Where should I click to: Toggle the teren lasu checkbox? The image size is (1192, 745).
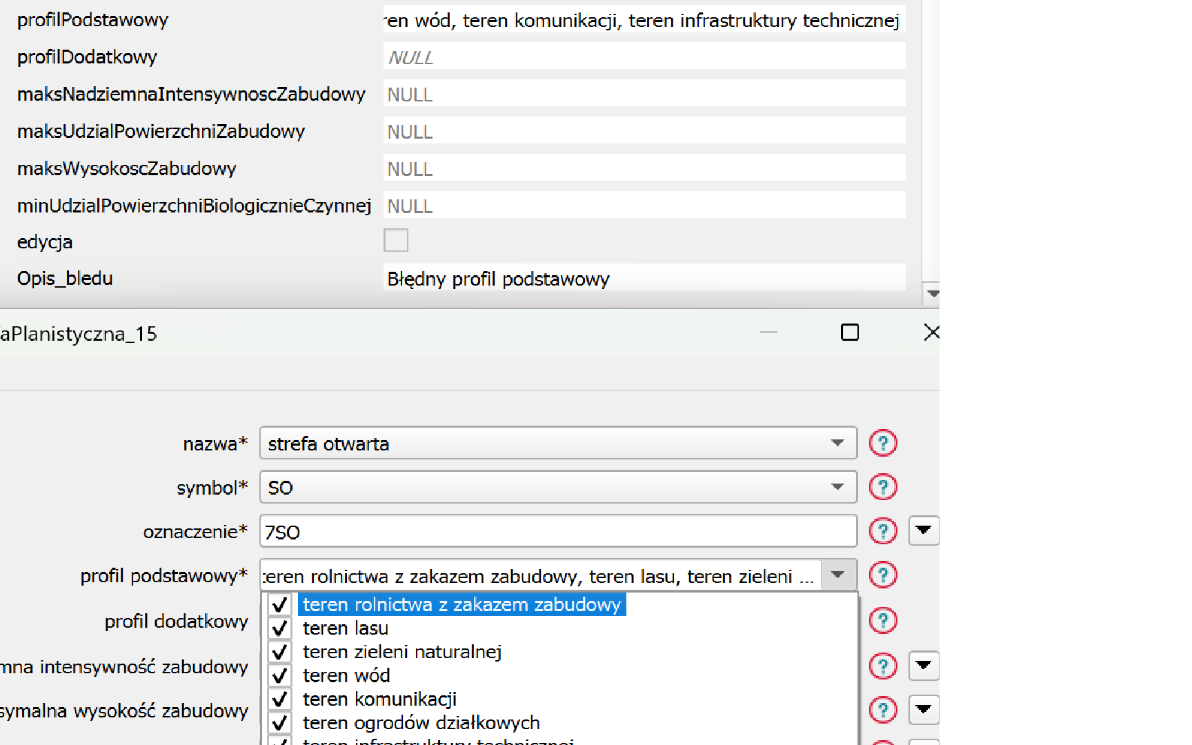[x=279, y=628]
